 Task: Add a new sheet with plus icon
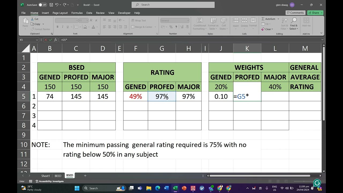pyautogui.click(x=85, y=176)
